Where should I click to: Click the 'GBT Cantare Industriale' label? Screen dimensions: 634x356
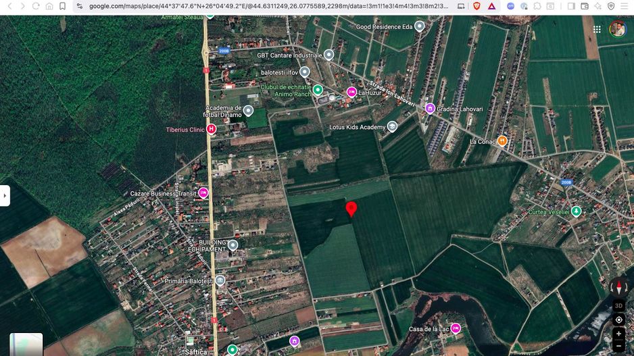pos(289,55)
